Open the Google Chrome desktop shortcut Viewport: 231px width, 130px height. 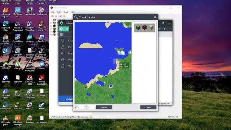click(6, 40)
